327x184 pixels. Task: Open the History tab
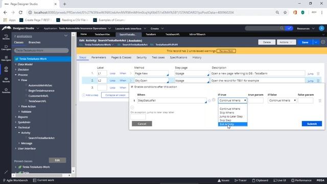(x=197, y=57)
